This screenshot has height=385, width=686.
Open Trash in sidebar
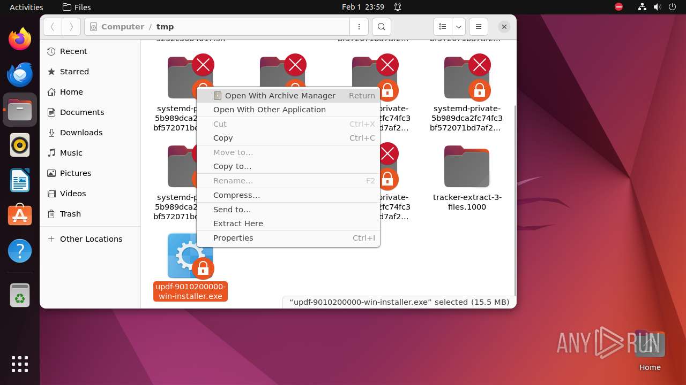(90, 214)
